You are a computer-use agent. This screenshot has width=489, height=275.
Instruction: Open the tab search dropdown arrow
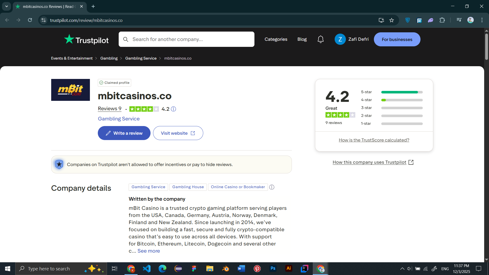[7, 6]
